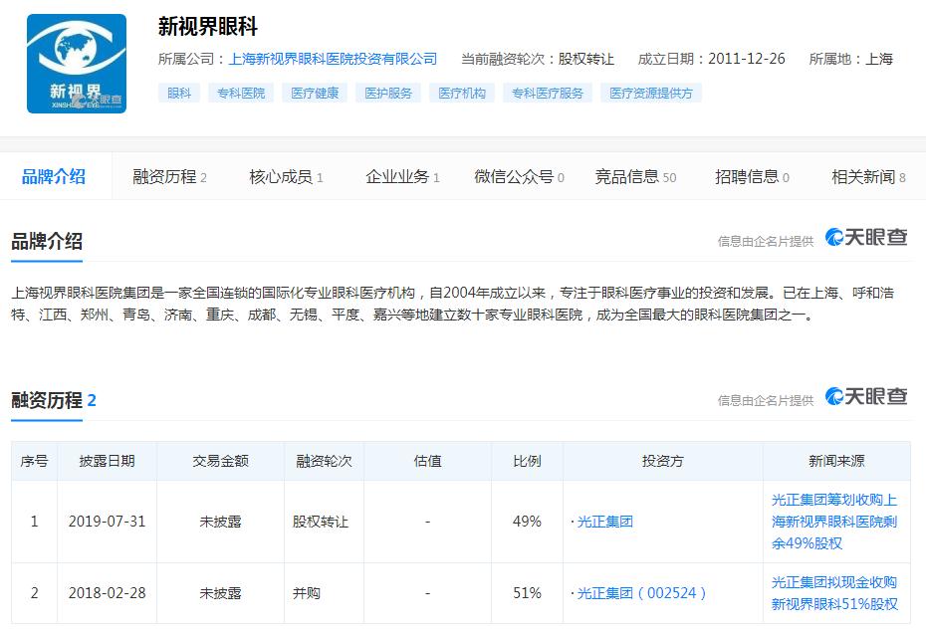Click the 51% ratio cell
This screenshot has height=636, width=926.
[x=527, y=593]
